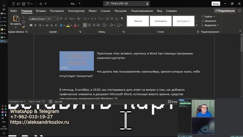Click the multilevel list icon
The image size is (243, 137).
(99, 19)
